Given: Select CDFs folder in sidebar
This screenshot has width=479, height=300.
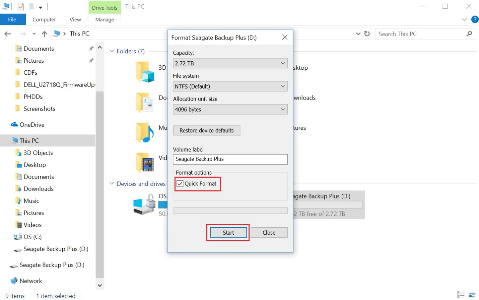Looking at the screenshot, I should click(x=26, y=73).
